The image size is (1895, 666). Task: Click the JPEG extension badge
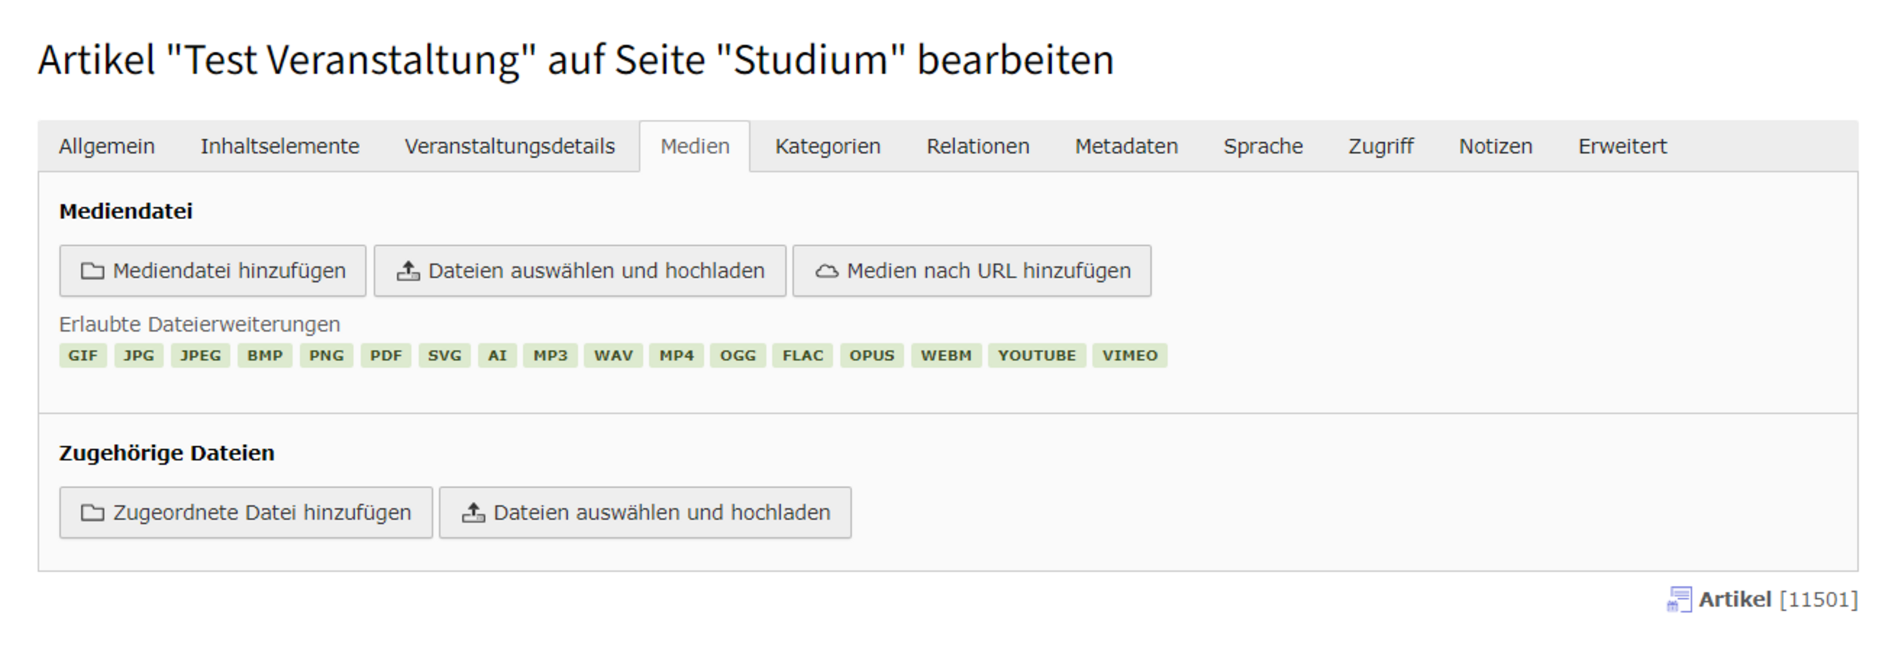tap(201, 356)
